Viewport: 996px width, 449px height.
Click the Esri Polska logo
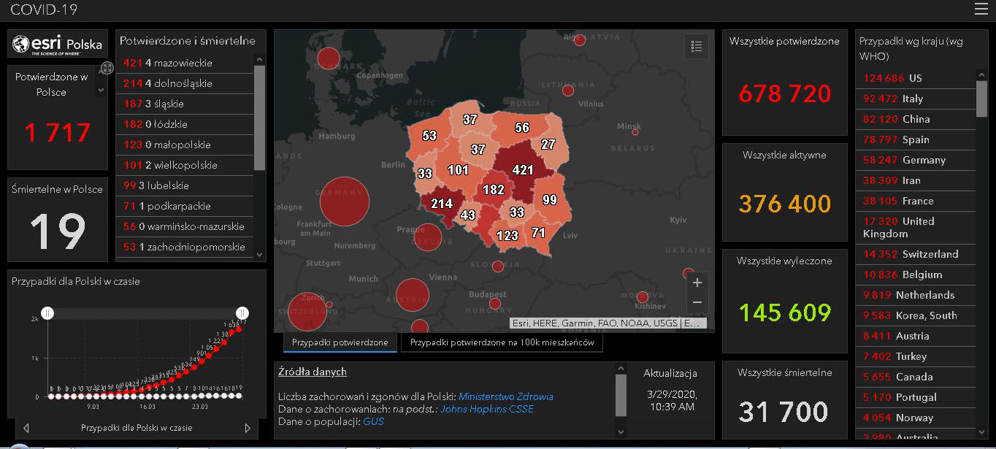click(58, 45)
